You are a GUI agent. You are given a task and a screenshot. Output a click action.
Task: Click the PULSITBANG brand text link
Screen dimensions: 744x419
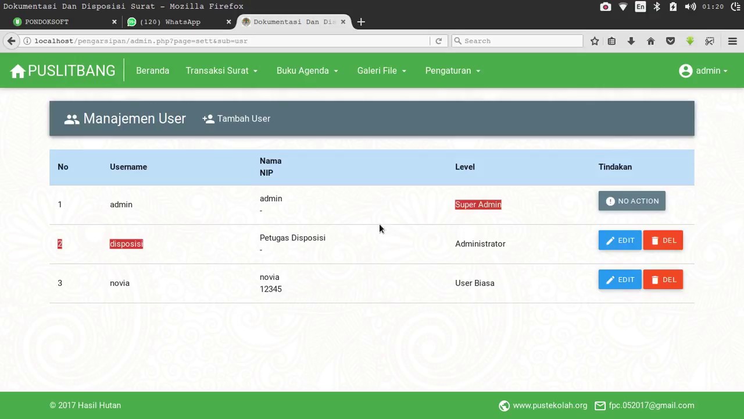click(x=71, y=71)
